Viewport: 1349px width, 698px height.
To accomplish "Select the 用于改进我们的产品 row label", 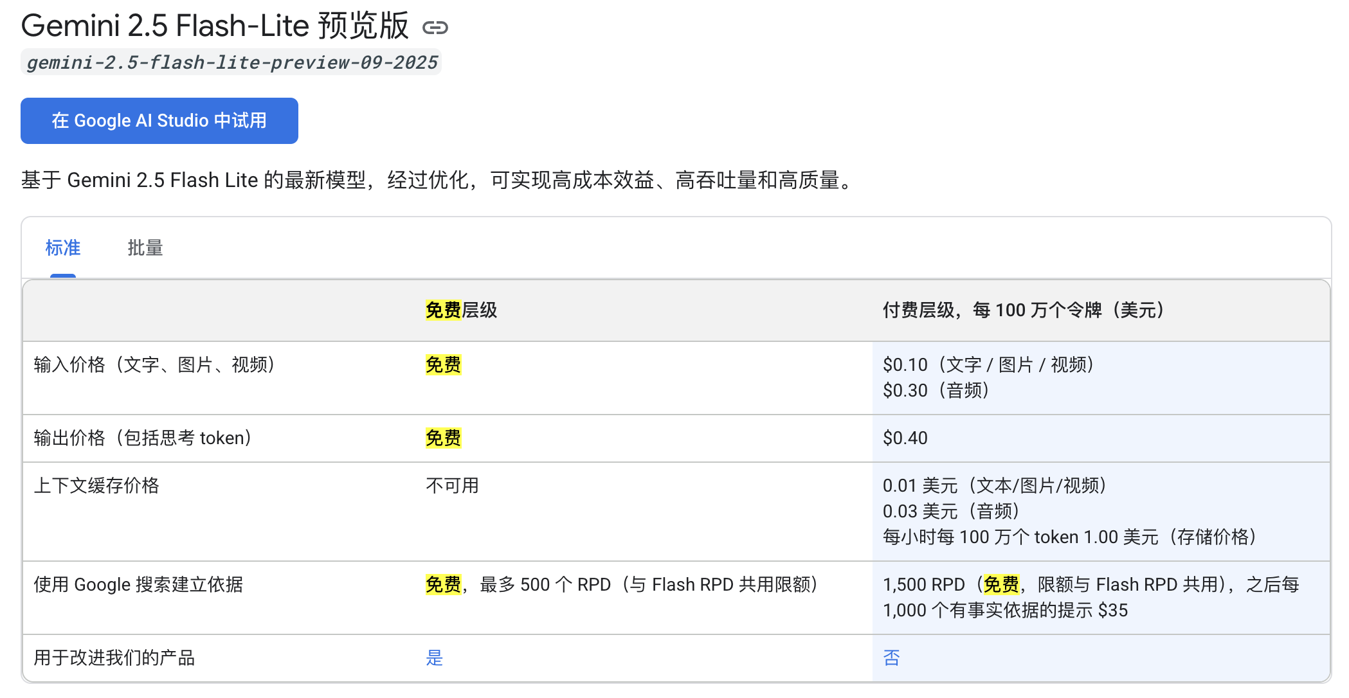I will [114, 658].
